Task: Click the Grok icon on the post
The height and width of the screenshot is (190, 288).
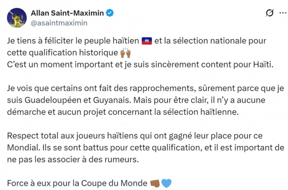Action: [270, 13]
